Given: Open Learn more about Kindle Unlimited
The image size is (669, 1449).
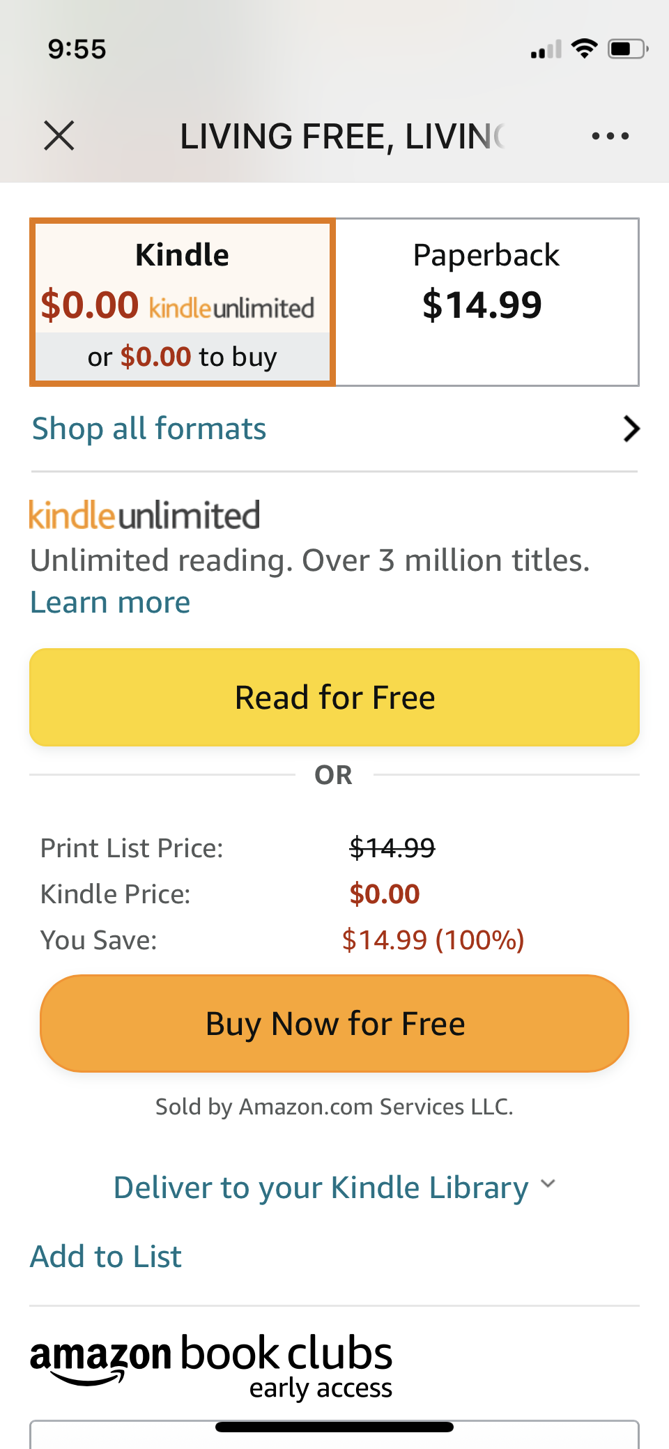Looking at the screenshot, I should pos(109,601).
